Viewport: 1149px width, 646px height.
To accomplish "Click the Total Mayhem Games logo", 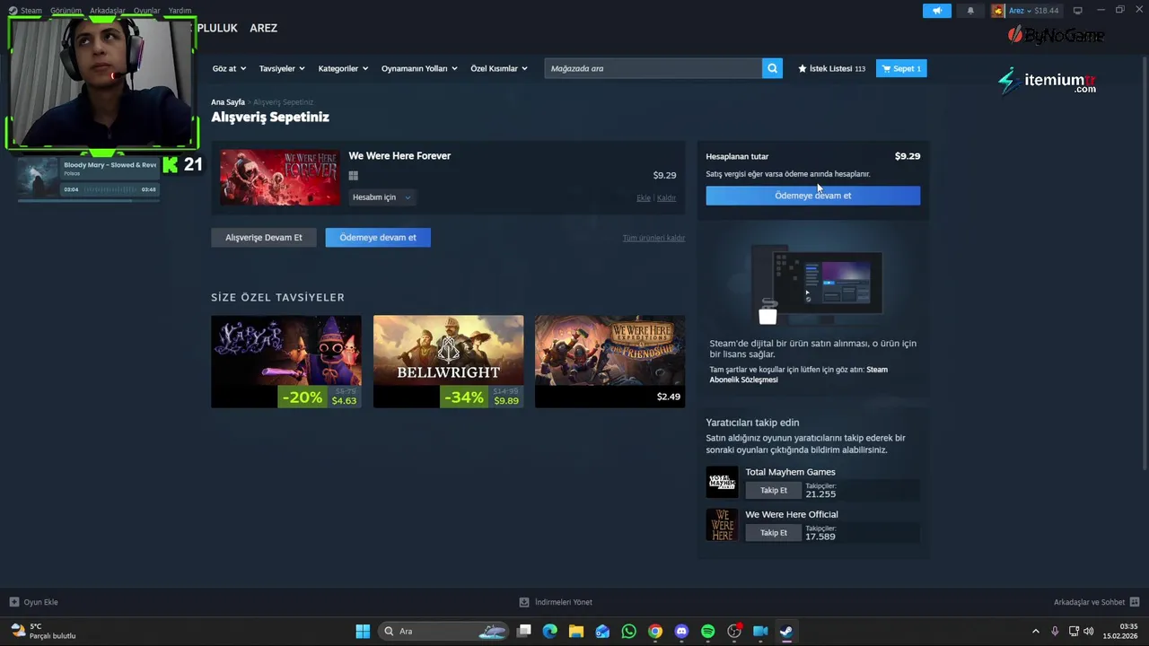I will pos(722,482).
